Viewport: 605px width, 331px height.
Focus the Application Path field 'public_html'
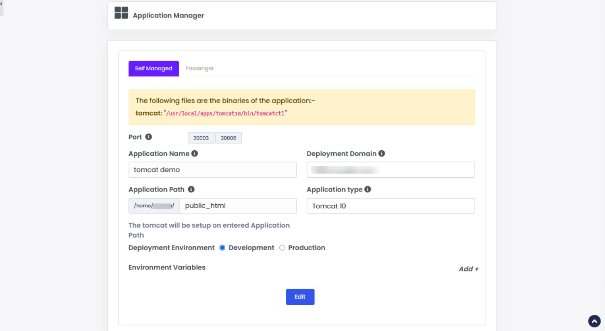point(239,206)
